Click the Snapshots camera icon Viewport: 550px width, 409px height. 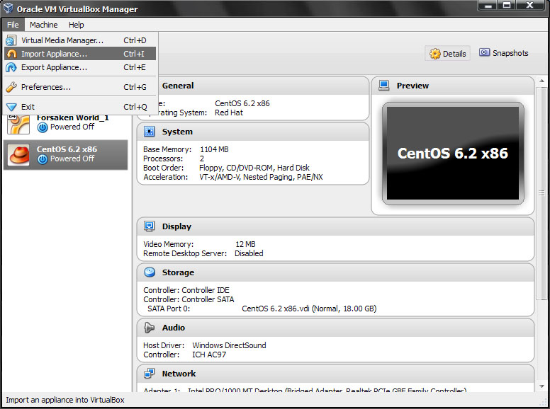tap(484, 52)
